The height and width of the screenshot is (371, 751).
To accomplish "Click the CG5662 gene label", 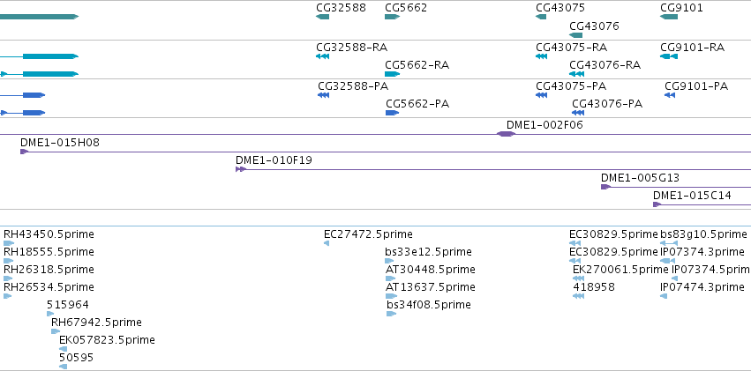I will point(406,8).
